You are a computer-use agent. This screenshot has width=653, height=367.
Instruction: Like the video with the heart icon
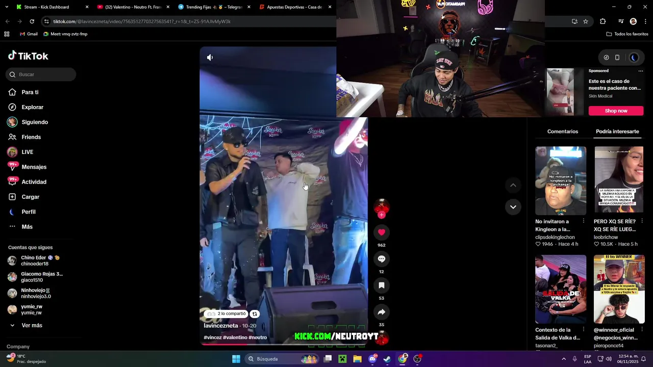pyautogui.click(x=381, y=232)
